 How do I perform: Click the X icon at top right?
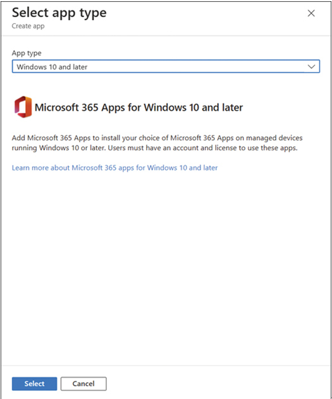click(x=311, y=13)
